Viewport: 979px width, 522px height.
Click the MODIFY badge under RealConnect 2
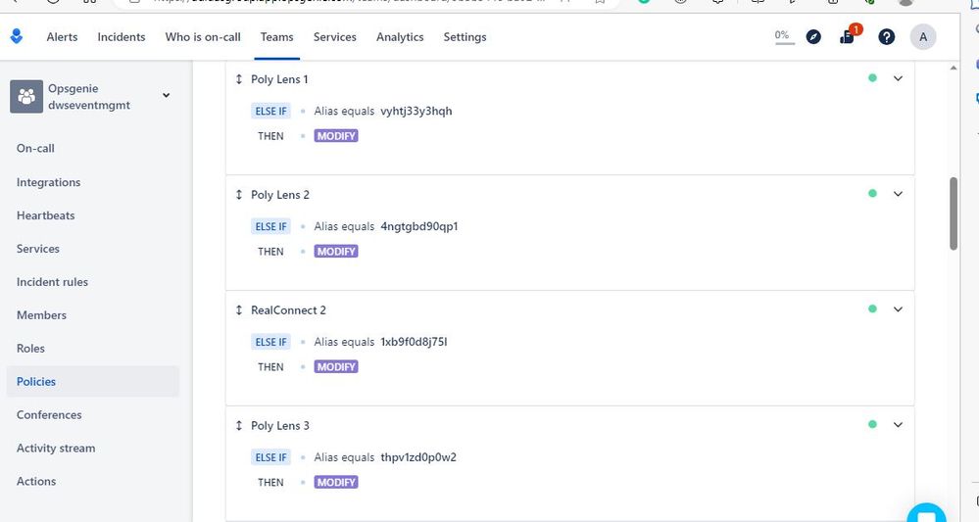tap(336, 366)
